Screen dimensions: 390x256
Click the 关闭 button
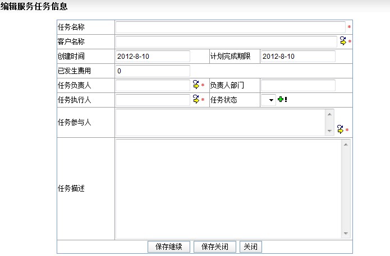pos(251,247)
